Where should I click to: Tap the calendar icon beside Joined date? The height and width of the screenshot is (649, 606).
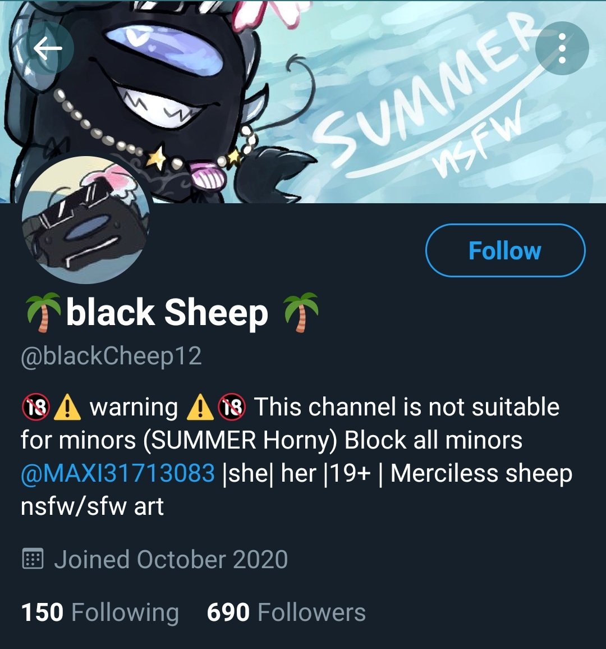tap(33, 559)
